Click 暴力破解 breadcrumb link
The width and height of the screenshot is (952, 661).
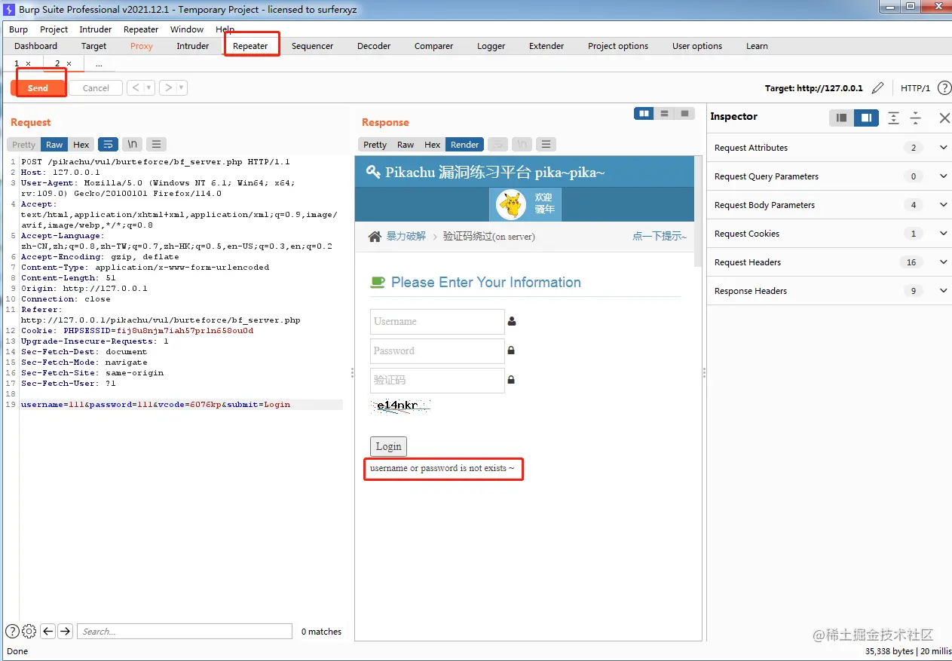point(406,236)
